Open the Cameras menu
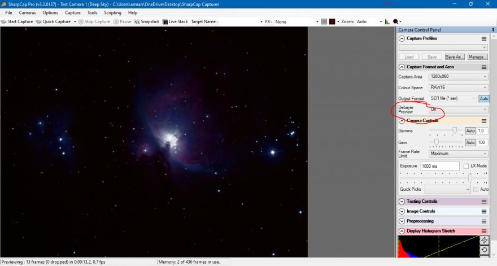 click(x=27, y=12)
